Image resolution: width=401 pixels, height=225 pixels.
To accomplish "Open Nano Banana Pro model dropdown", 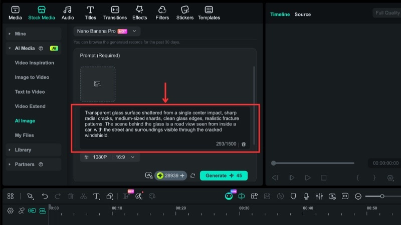I will pyautogui.click(x=107, y=31).
